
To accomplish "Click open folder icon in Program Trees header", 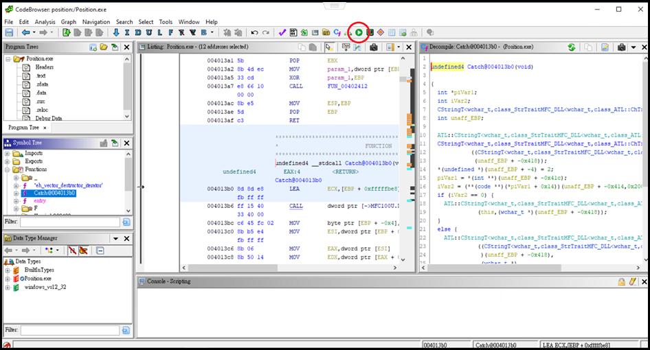I will (x=104, y=47).
